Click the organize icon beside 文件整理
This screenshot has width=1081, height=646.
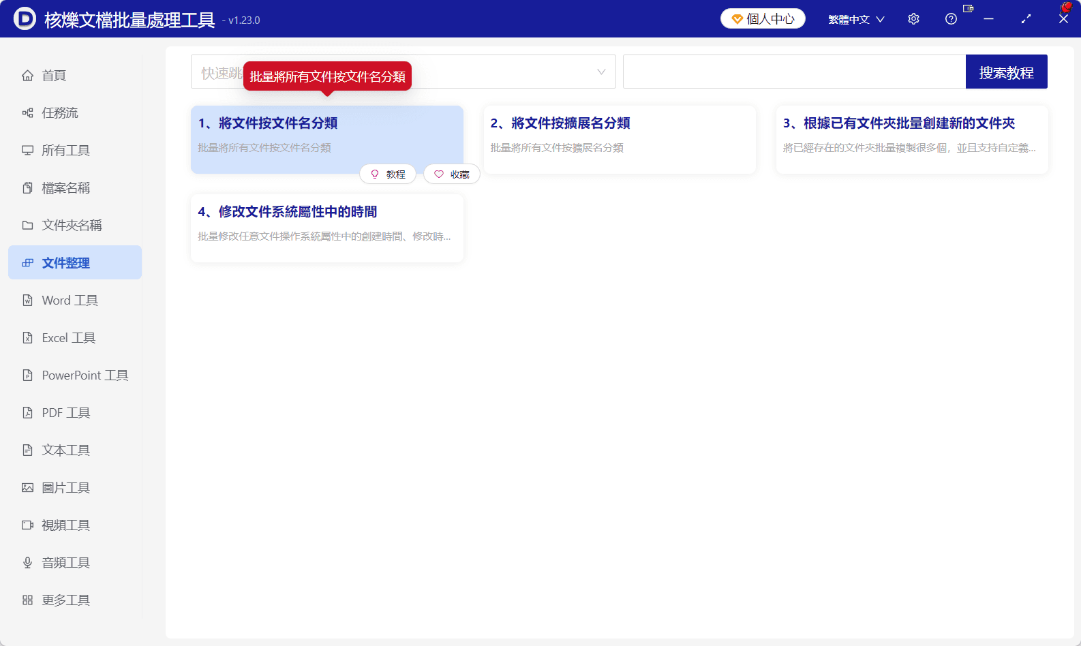click(x=27, y=262)
